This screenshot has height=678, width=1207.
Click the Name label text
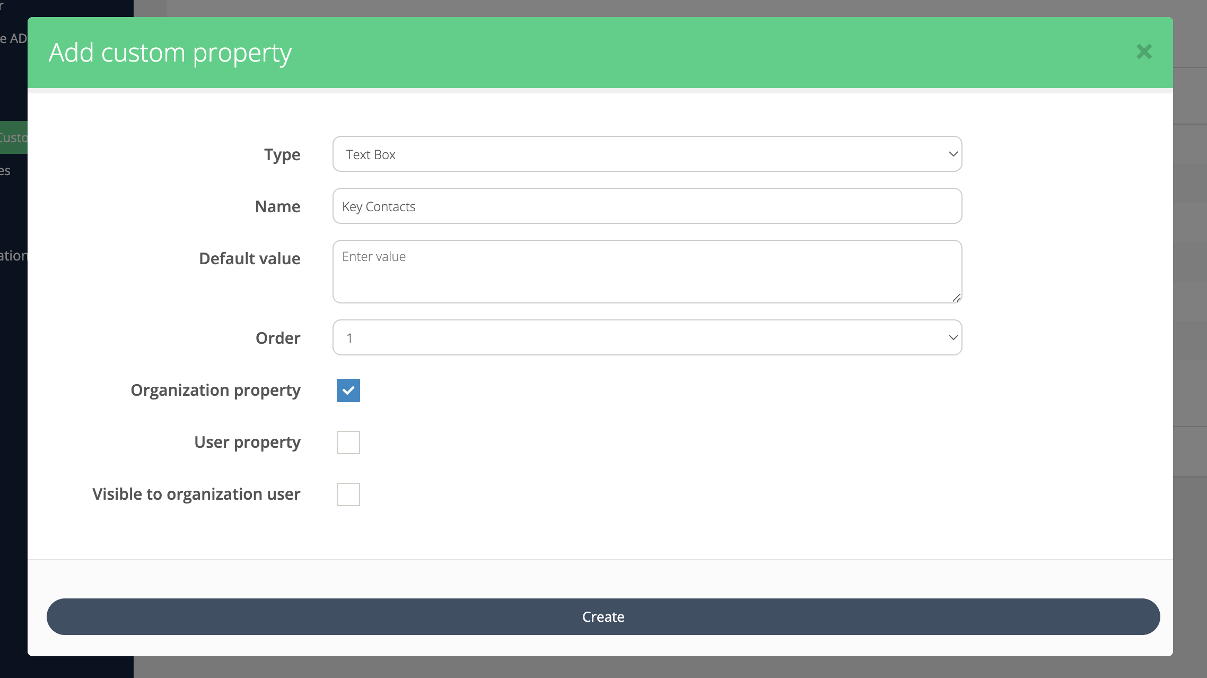tap(277, 207)
